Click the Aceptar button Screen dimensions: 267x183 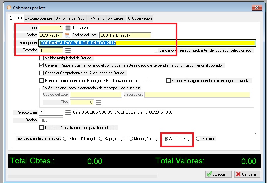coord(216,174)
